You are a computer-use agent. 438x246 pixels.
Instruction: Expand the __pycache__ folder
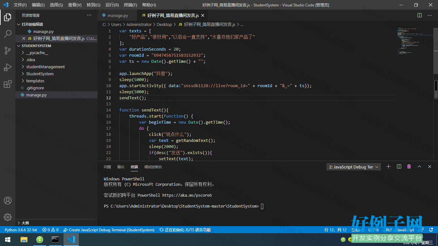tap(56, 53)
